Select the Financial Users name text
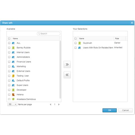The image size is (135, 135). pyautogui.click(x=24, y=62)
